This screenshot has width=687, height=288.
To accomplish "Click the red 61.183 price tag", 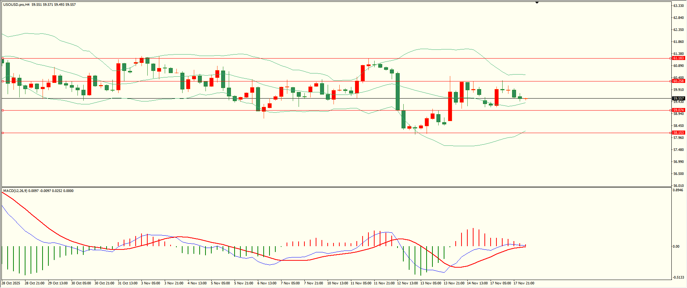I will [x=678, y=58].
